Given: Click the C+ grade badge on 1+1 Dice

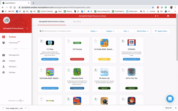Looking at the screenshot, I should click(x=42, y=41).
